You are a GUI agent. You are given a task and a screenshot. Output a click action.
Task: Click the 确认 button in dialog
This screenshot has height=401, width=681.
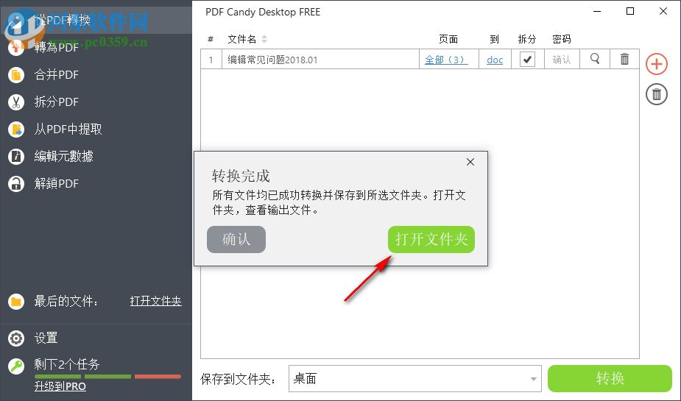tap(236, 239)
